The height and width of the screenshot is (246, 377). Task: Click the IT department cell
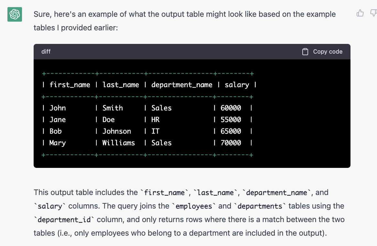click(156, 131)
